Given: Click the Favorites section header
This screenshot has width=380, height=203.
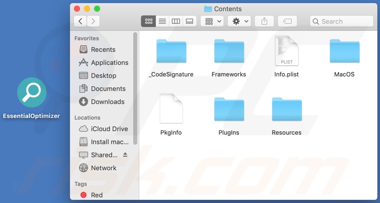Looking at the screenshot, I should coord(87,38).
